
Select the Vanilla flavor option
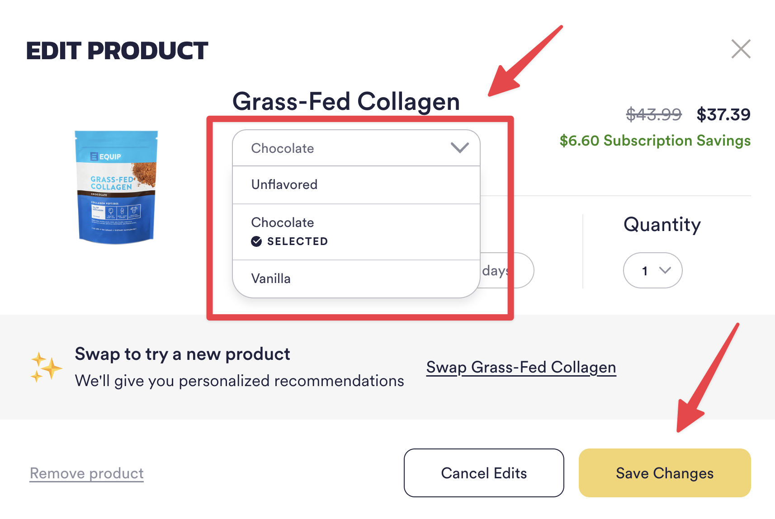pyautogui.click(x=356, y=278)
